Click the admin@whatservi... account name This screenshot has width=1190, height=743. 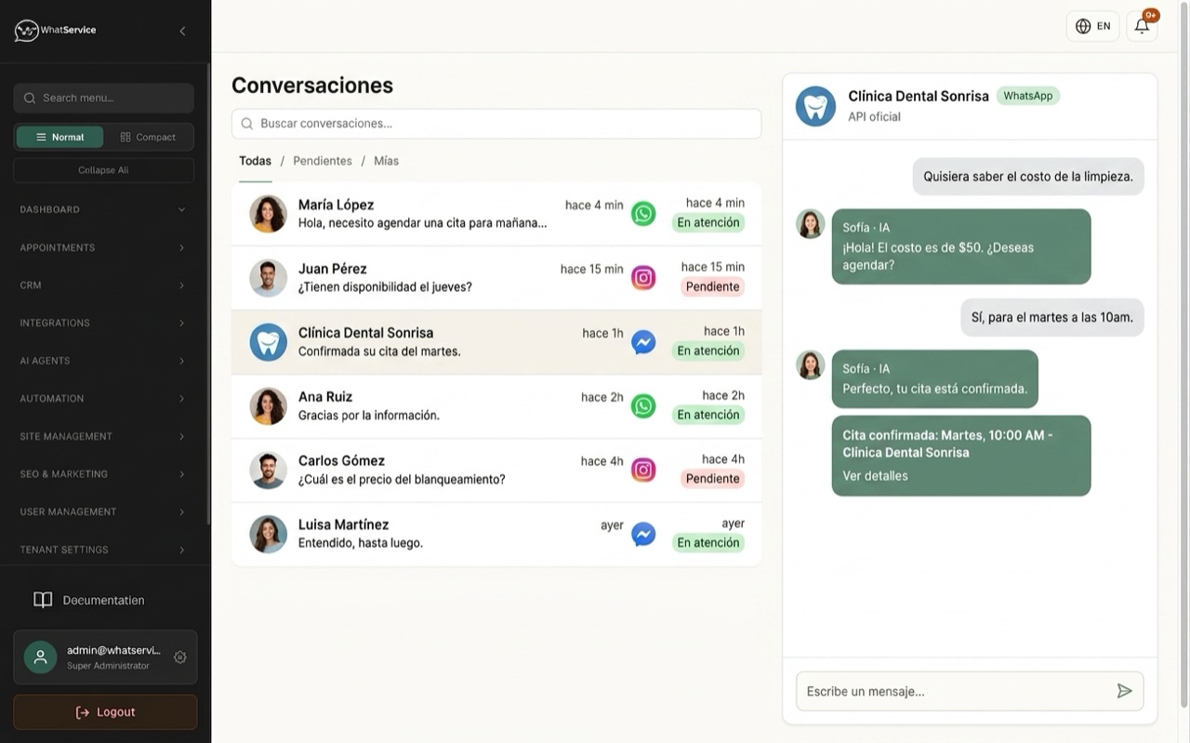tap(113, 650)
